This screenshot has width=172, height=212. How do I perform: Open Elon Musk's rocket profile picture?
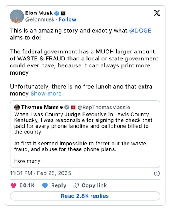tap(17, 16)
